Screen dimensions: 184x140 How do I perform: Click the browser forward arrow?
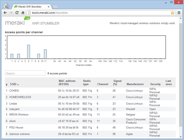(x=11, y=13)
